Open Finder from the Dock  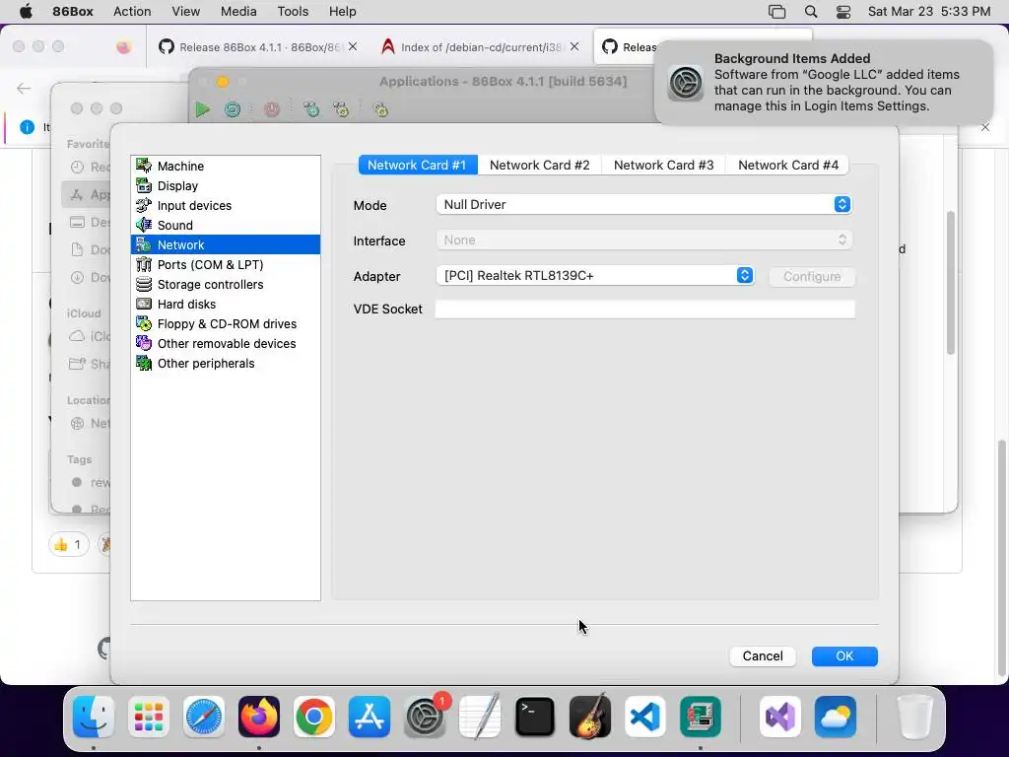point(94,717)
